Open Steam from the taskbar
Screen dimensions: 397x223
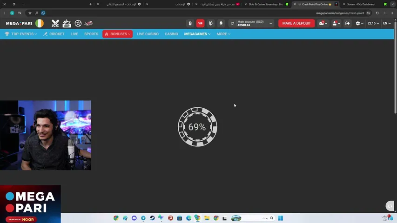[x=152, y=218]
